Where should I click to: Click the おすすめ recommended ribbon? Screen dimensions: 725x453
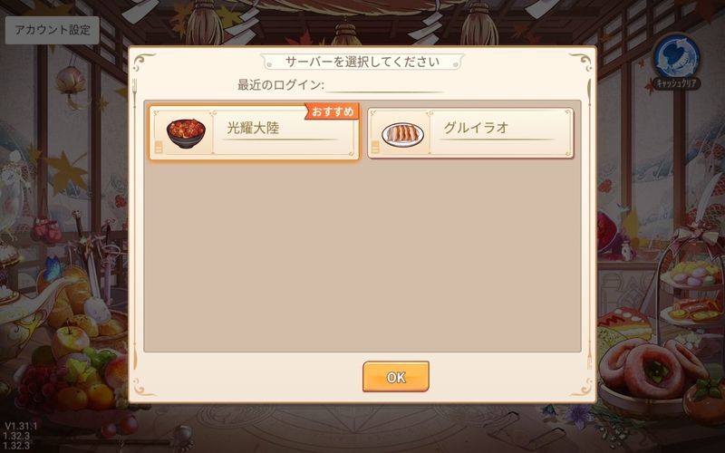(x=332, y=111)
